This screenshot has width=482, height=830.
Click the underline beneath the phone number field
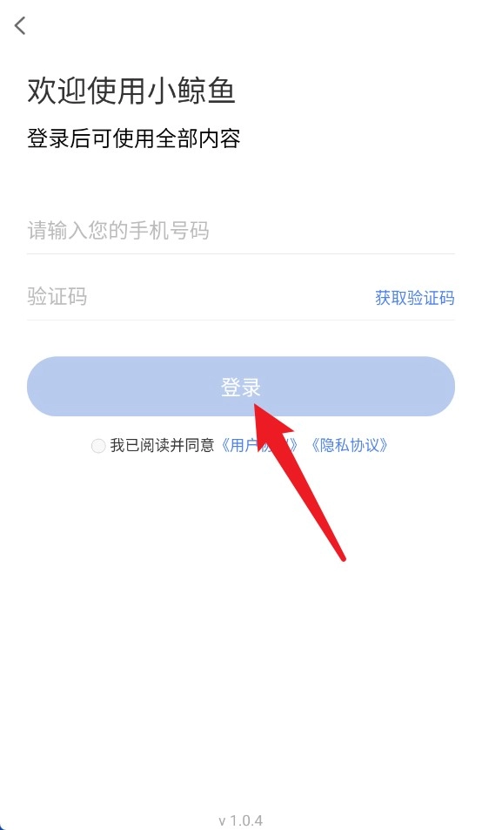240,253
